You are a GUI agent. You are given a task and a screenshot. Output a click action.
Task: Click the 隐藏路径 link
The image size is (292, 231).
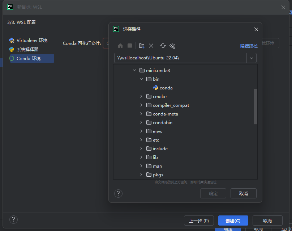point(249,46)
